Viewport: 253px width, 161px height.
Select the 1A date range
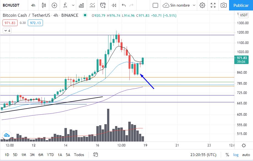(60, 155)
